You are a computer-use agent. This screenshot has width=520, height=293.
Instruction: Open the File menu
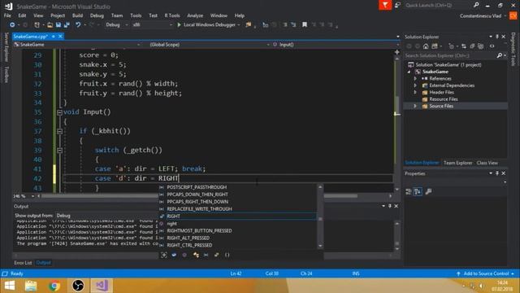pos(7,15)
